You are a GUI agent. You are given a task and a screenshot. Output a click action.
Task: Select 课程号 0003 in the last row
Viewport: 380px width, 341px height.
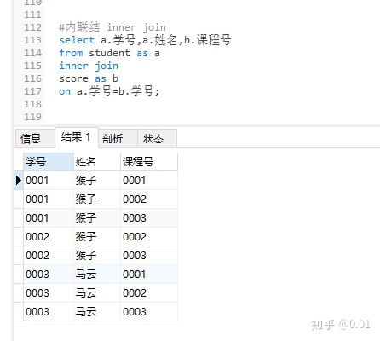(149, 312)
